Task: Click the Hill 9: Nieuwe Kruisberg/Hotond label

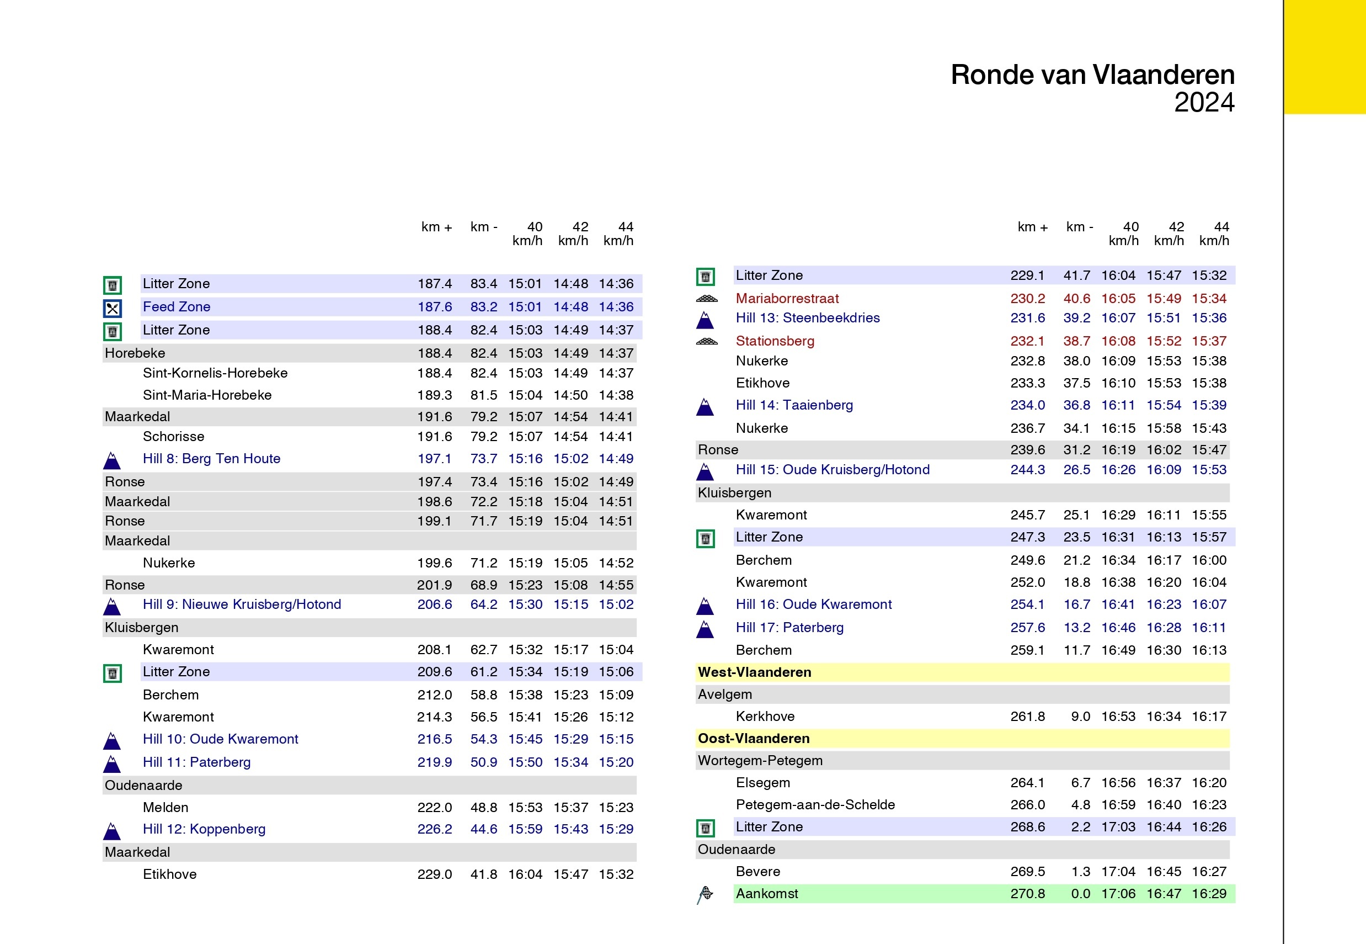Action: point(242,604)
